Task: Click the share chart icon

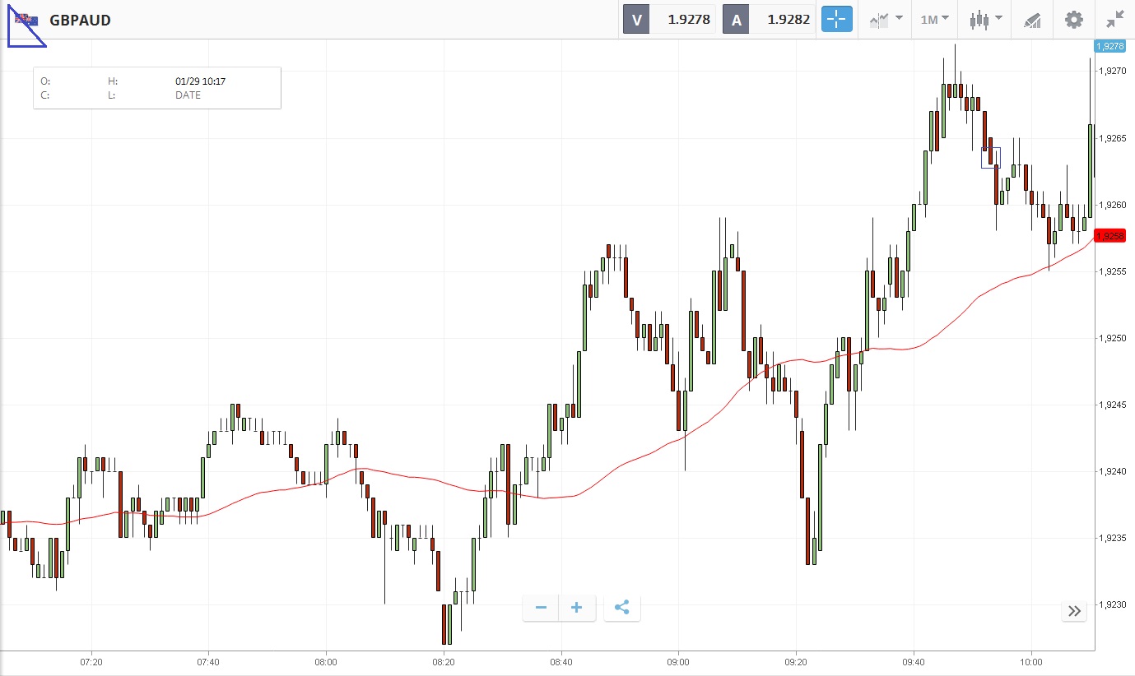Action: pos(622,609)
